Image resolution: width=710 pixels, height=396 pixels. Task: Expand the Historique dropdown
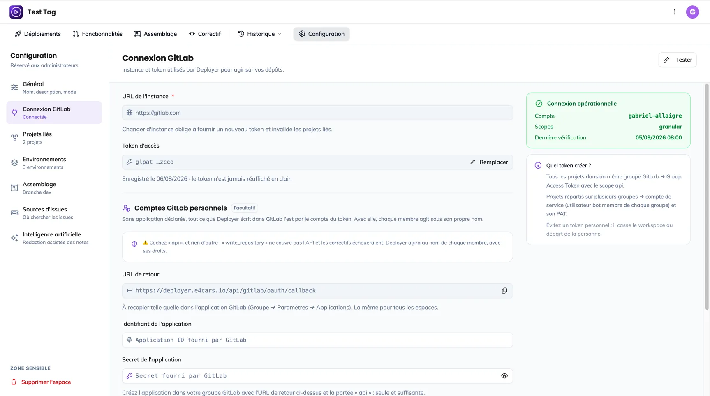(x=260, y=34)
